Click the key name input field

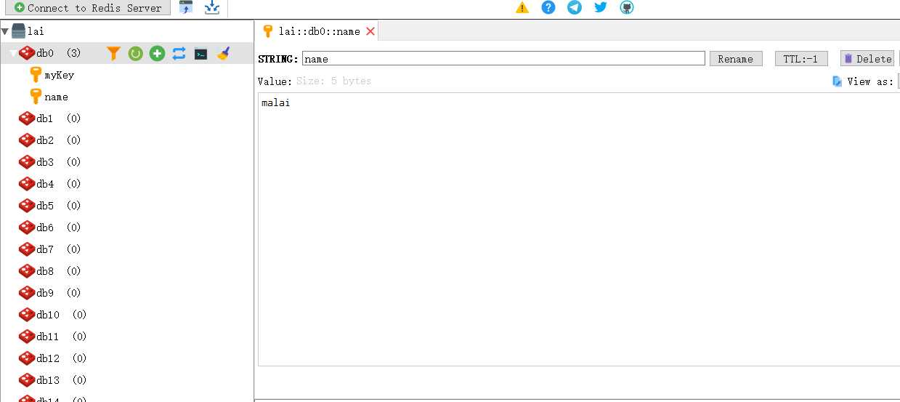tap(503, 59)
